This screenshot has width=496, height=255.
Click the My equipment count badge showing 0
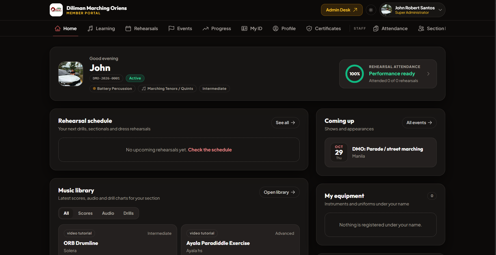tap(432, 196)
